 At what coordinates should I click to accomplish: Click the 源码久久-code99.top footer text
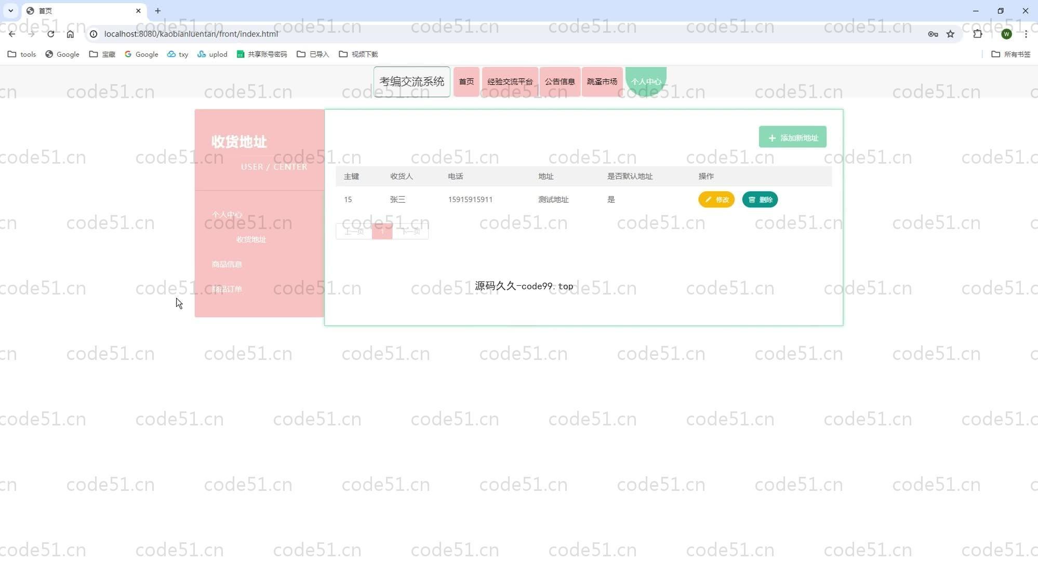pos(524,286)
